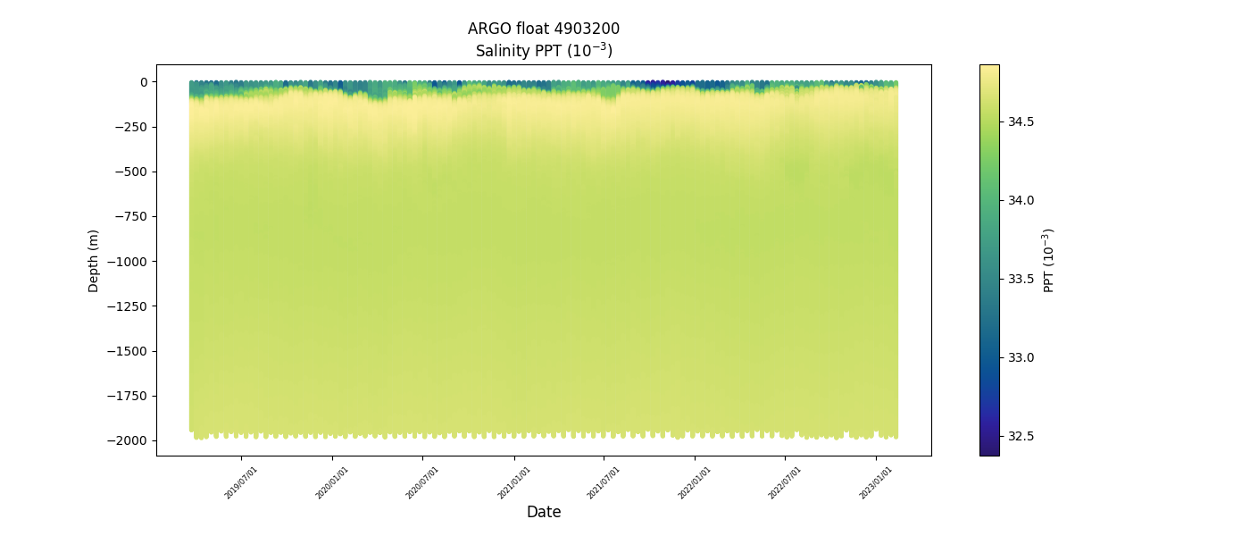Click the −1000 depth tick label
The image size is (1250, 536).
point(128,261)
